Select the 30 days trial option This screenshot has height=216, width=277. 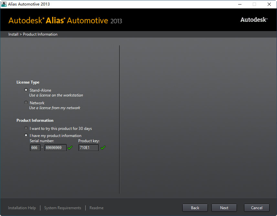tap(26, 128)
